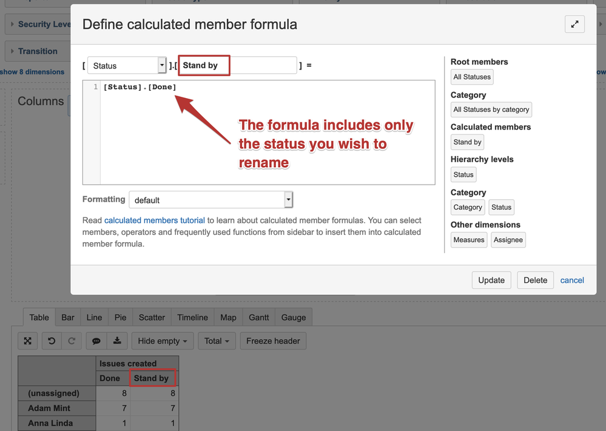Image resolution: width=606 pixels, height=431 pixels.
Task: Insert the Stand by calculated member
Action: 467,142
